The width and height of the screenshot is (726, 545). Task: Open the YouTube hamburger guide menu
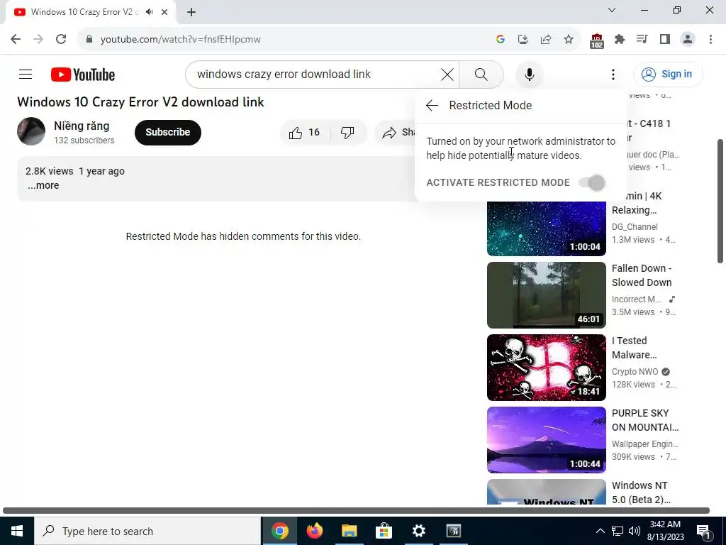coord(26,74)
